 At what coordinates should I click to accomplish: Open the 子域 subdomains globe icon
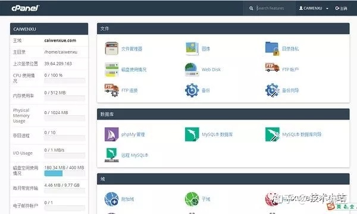192,199
